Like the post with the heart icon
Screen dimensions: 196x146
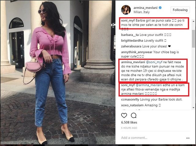point(124,115)
